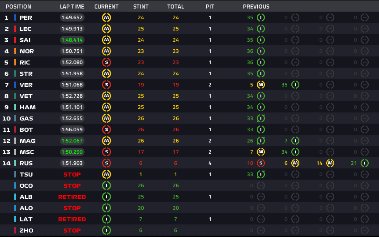Click RIC's current soft tyre icon
379x237 pixels.
[106, 62]
